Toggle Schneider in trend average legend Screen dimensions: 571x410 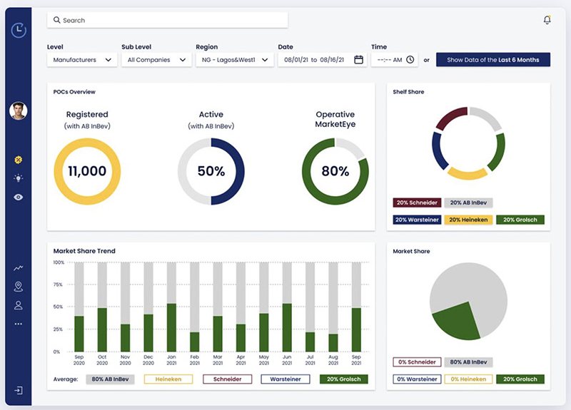click(227, 379)
